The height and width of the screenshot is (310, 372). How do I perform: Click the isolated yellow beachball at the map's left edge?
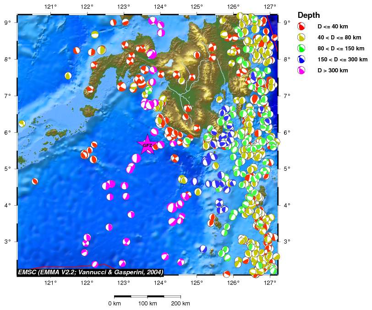coord(22,123)
